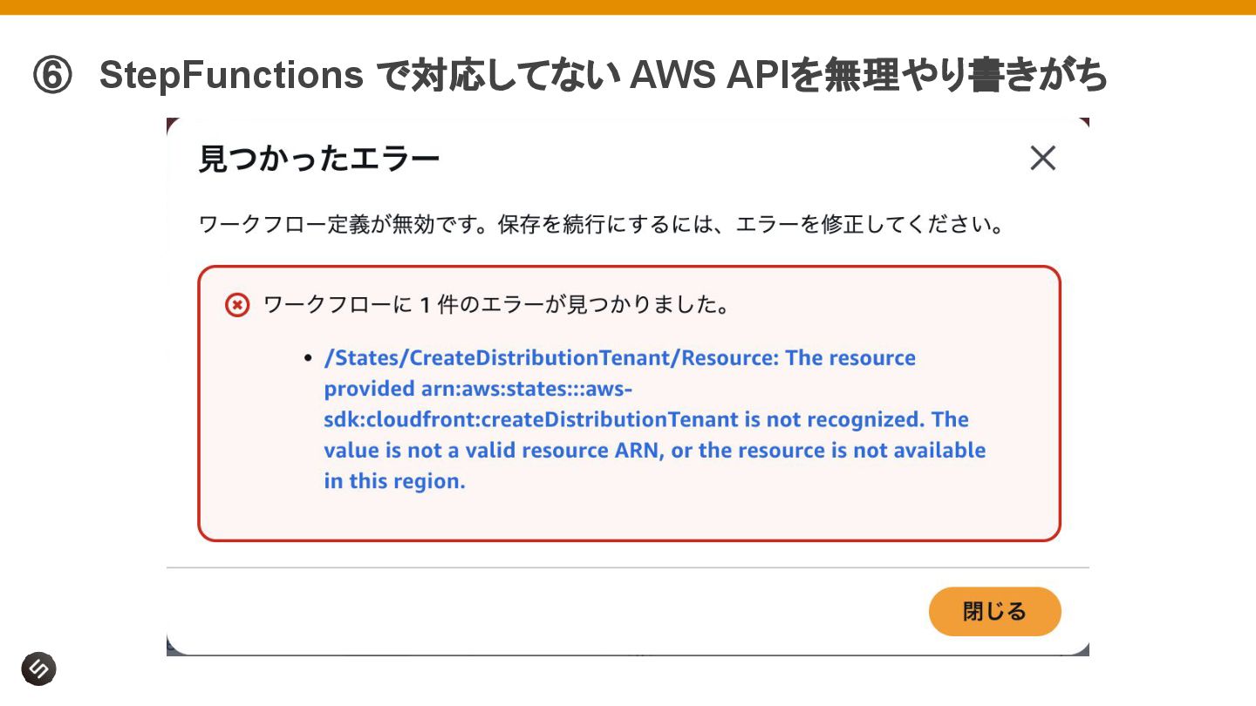Click the 見つかったエラー dialog heading
The image size is (1256, 706).
[x=319, y=160]
